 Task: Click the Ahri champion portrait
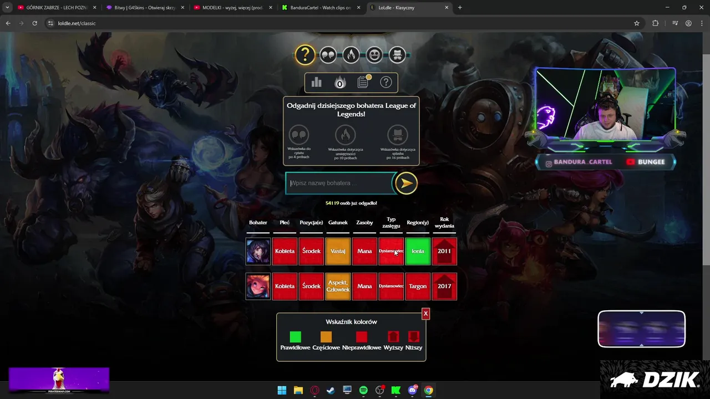(x=258, y=251)
